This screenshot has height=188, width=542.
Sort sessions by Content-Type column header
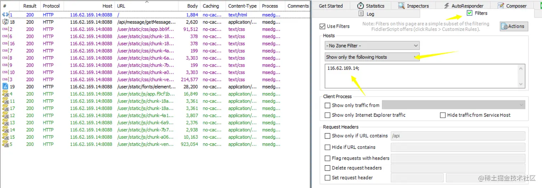(243, 6)
